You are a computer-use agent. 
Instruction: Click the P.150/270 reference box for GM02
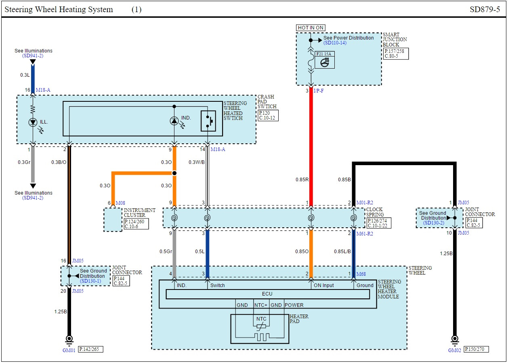coord(476,349)
